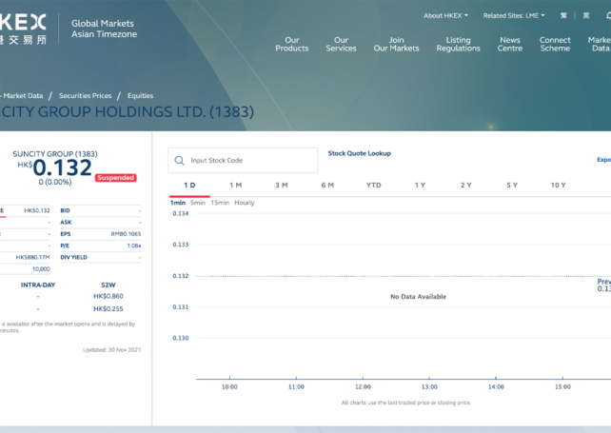Select the 1 Y chart range tab
This screenshot has width=611, height=433.
420,186
